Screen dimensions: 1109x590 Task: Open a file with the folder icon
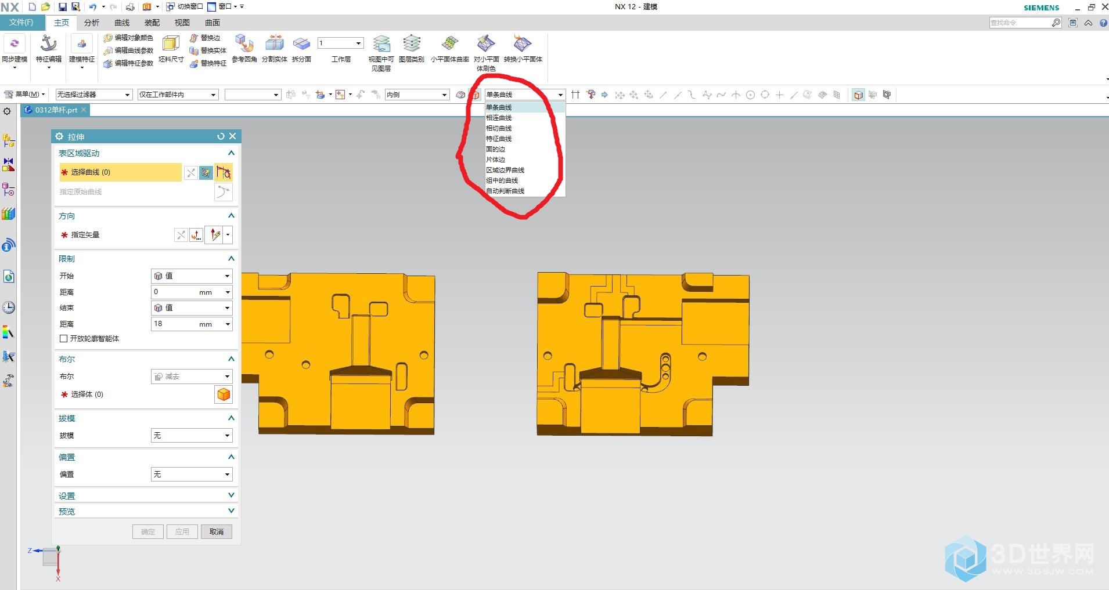46,7
